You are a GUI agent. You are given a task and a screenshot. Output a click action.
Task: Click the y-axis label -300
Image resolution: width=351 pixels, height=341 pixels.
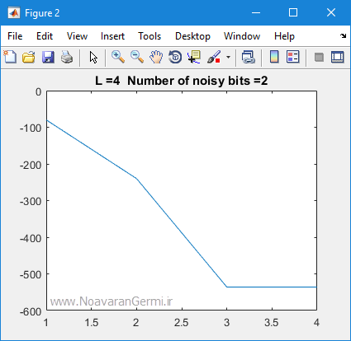[x=31, y=201]
